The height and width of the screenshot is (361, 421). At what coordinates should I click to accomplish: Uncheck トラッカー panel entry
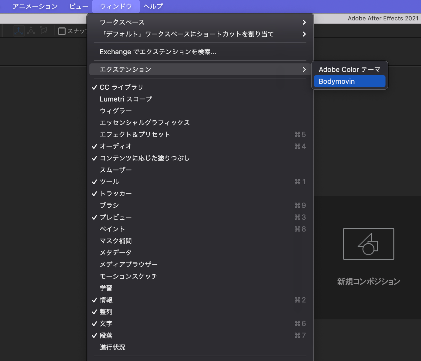(200, 194)
